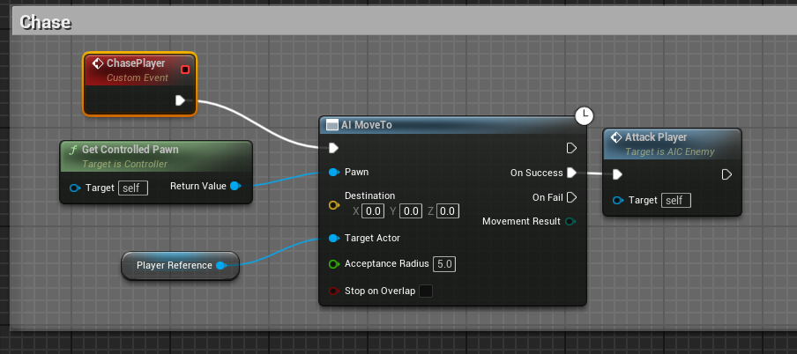Click the On Success execution pin
797x354 pixels.
pyautogui.click(x=571, y=173)
